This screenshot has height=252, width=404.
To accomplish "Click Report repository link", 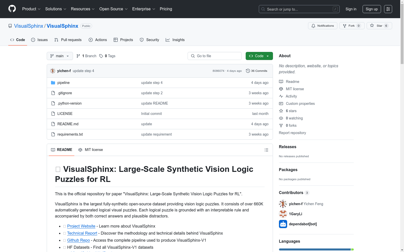I will [292, 133].
